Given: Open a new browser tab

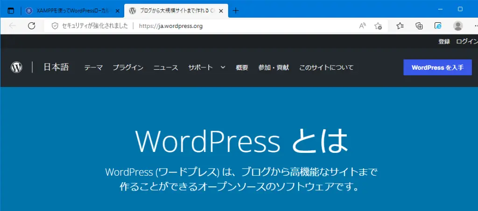Looking at the screenshot, I should pyautogui.click(x=236, y=11).
